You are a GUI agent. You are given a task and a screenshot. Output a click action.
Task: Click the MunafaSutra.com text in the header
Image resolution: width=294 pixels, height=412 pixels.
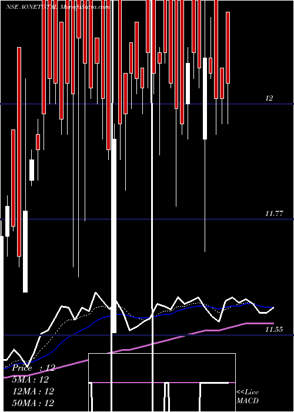(85, 7)
